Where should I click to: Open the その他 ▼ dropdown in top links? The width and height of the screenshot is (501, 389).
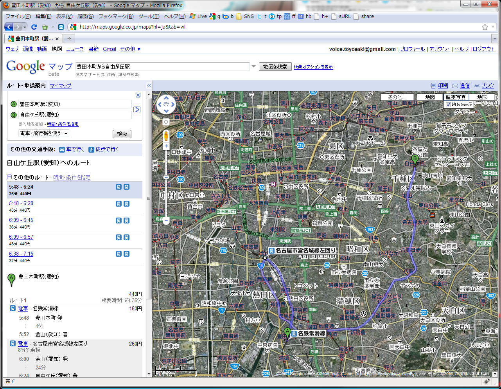click(x=130, y=49)
